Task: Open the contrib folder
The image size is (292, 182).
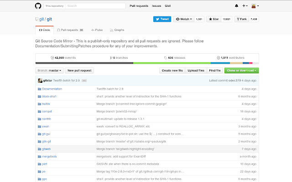Action: 47,119
